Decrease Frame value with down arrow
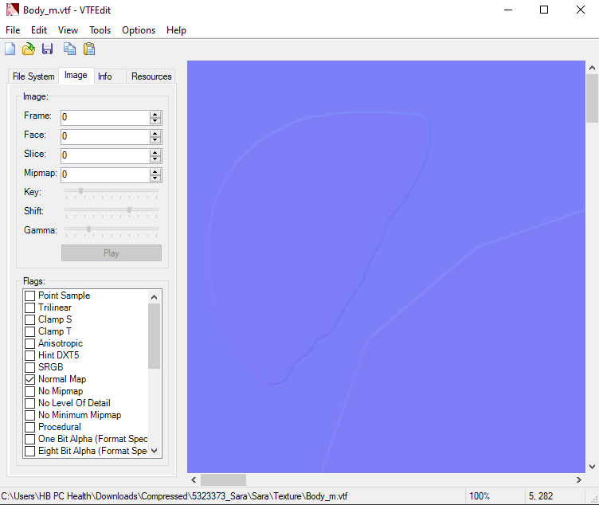The width and height of the screenshot is (599, 505). pyautogui.click(x=155, y=121)
